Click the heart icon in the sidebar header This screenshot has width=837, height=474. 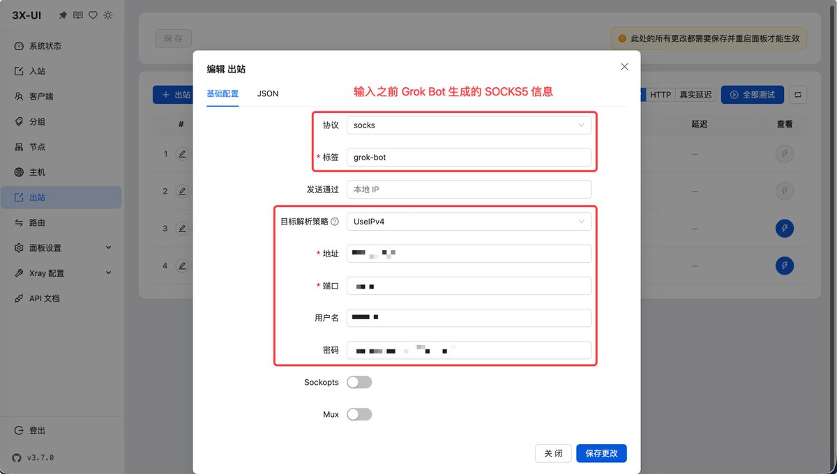tap(93, 15)
